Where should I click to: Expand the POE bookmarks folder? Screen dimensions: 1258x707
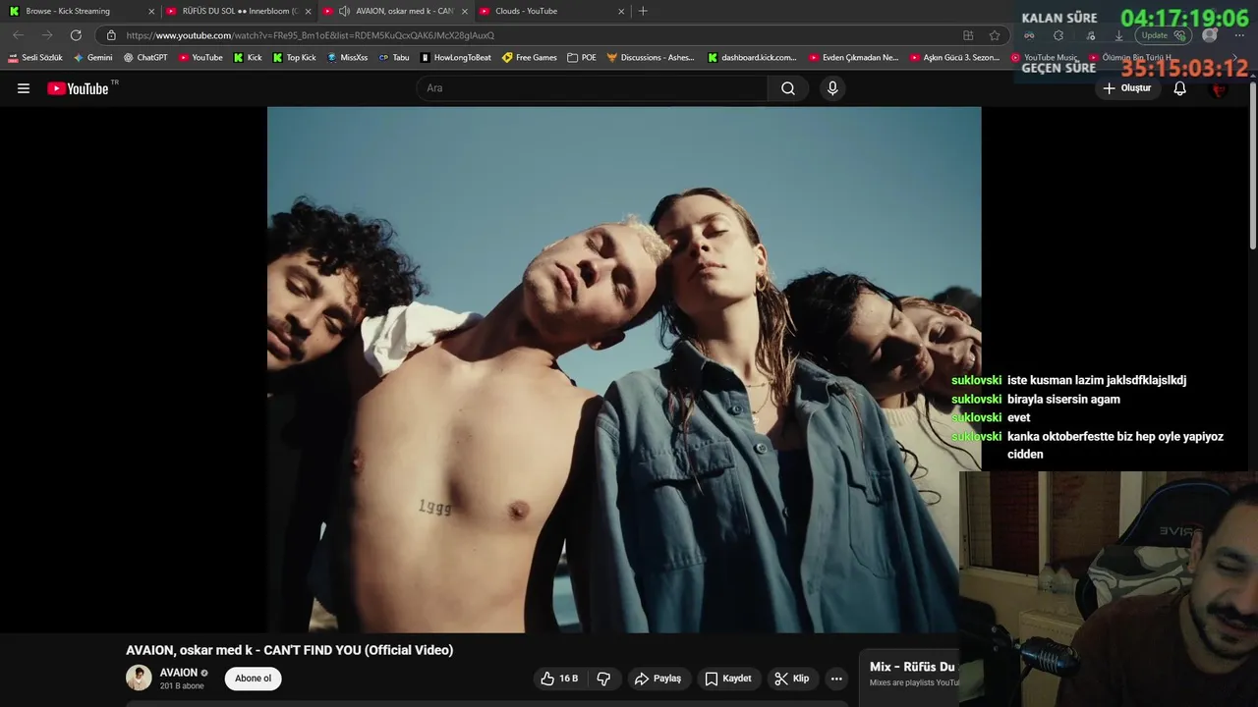coord(582,58)
